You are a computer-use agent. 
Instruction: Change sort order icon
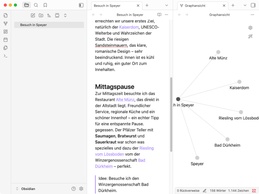49,15
